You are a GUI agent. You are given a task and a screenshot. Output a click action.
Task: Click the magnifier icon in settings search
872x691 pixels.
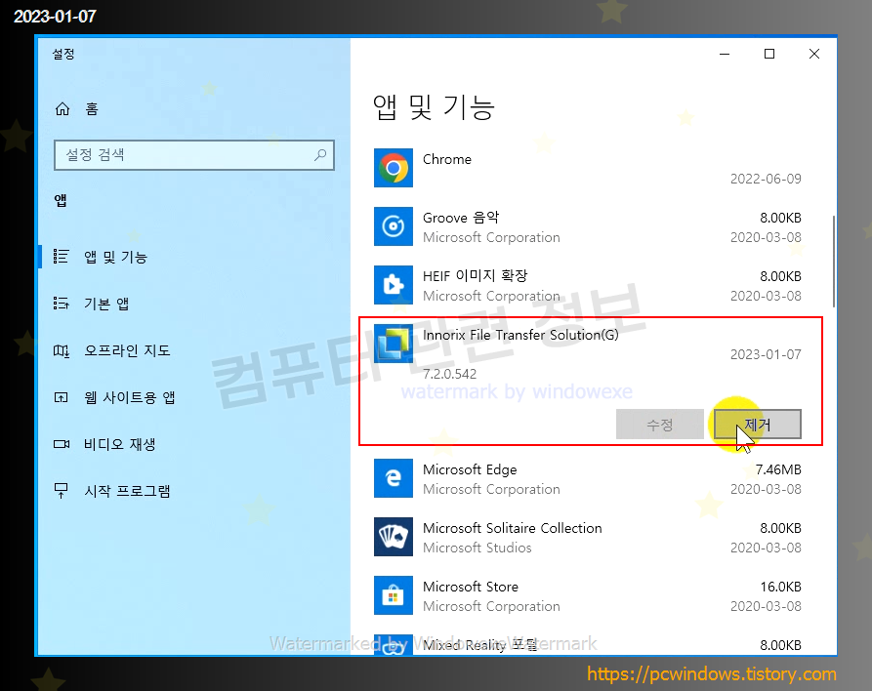[x=320, y=155]
